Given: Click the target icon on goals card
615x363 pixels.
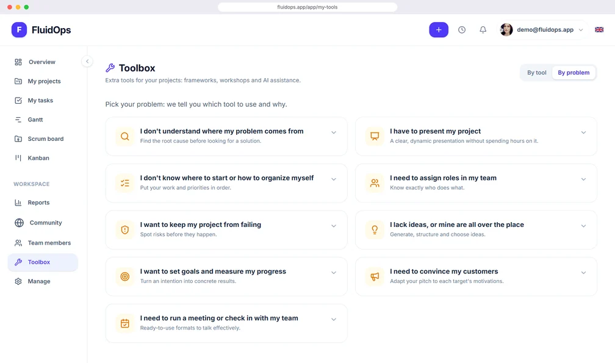Looking at the screenshot, I should coord(124,276).
